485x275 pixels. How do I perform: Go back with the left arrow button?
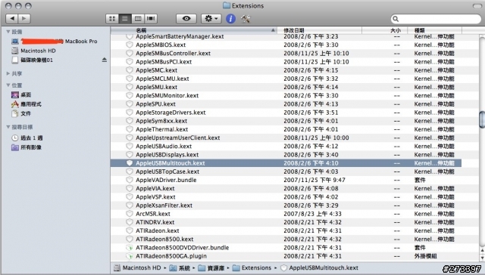(12, 19)
